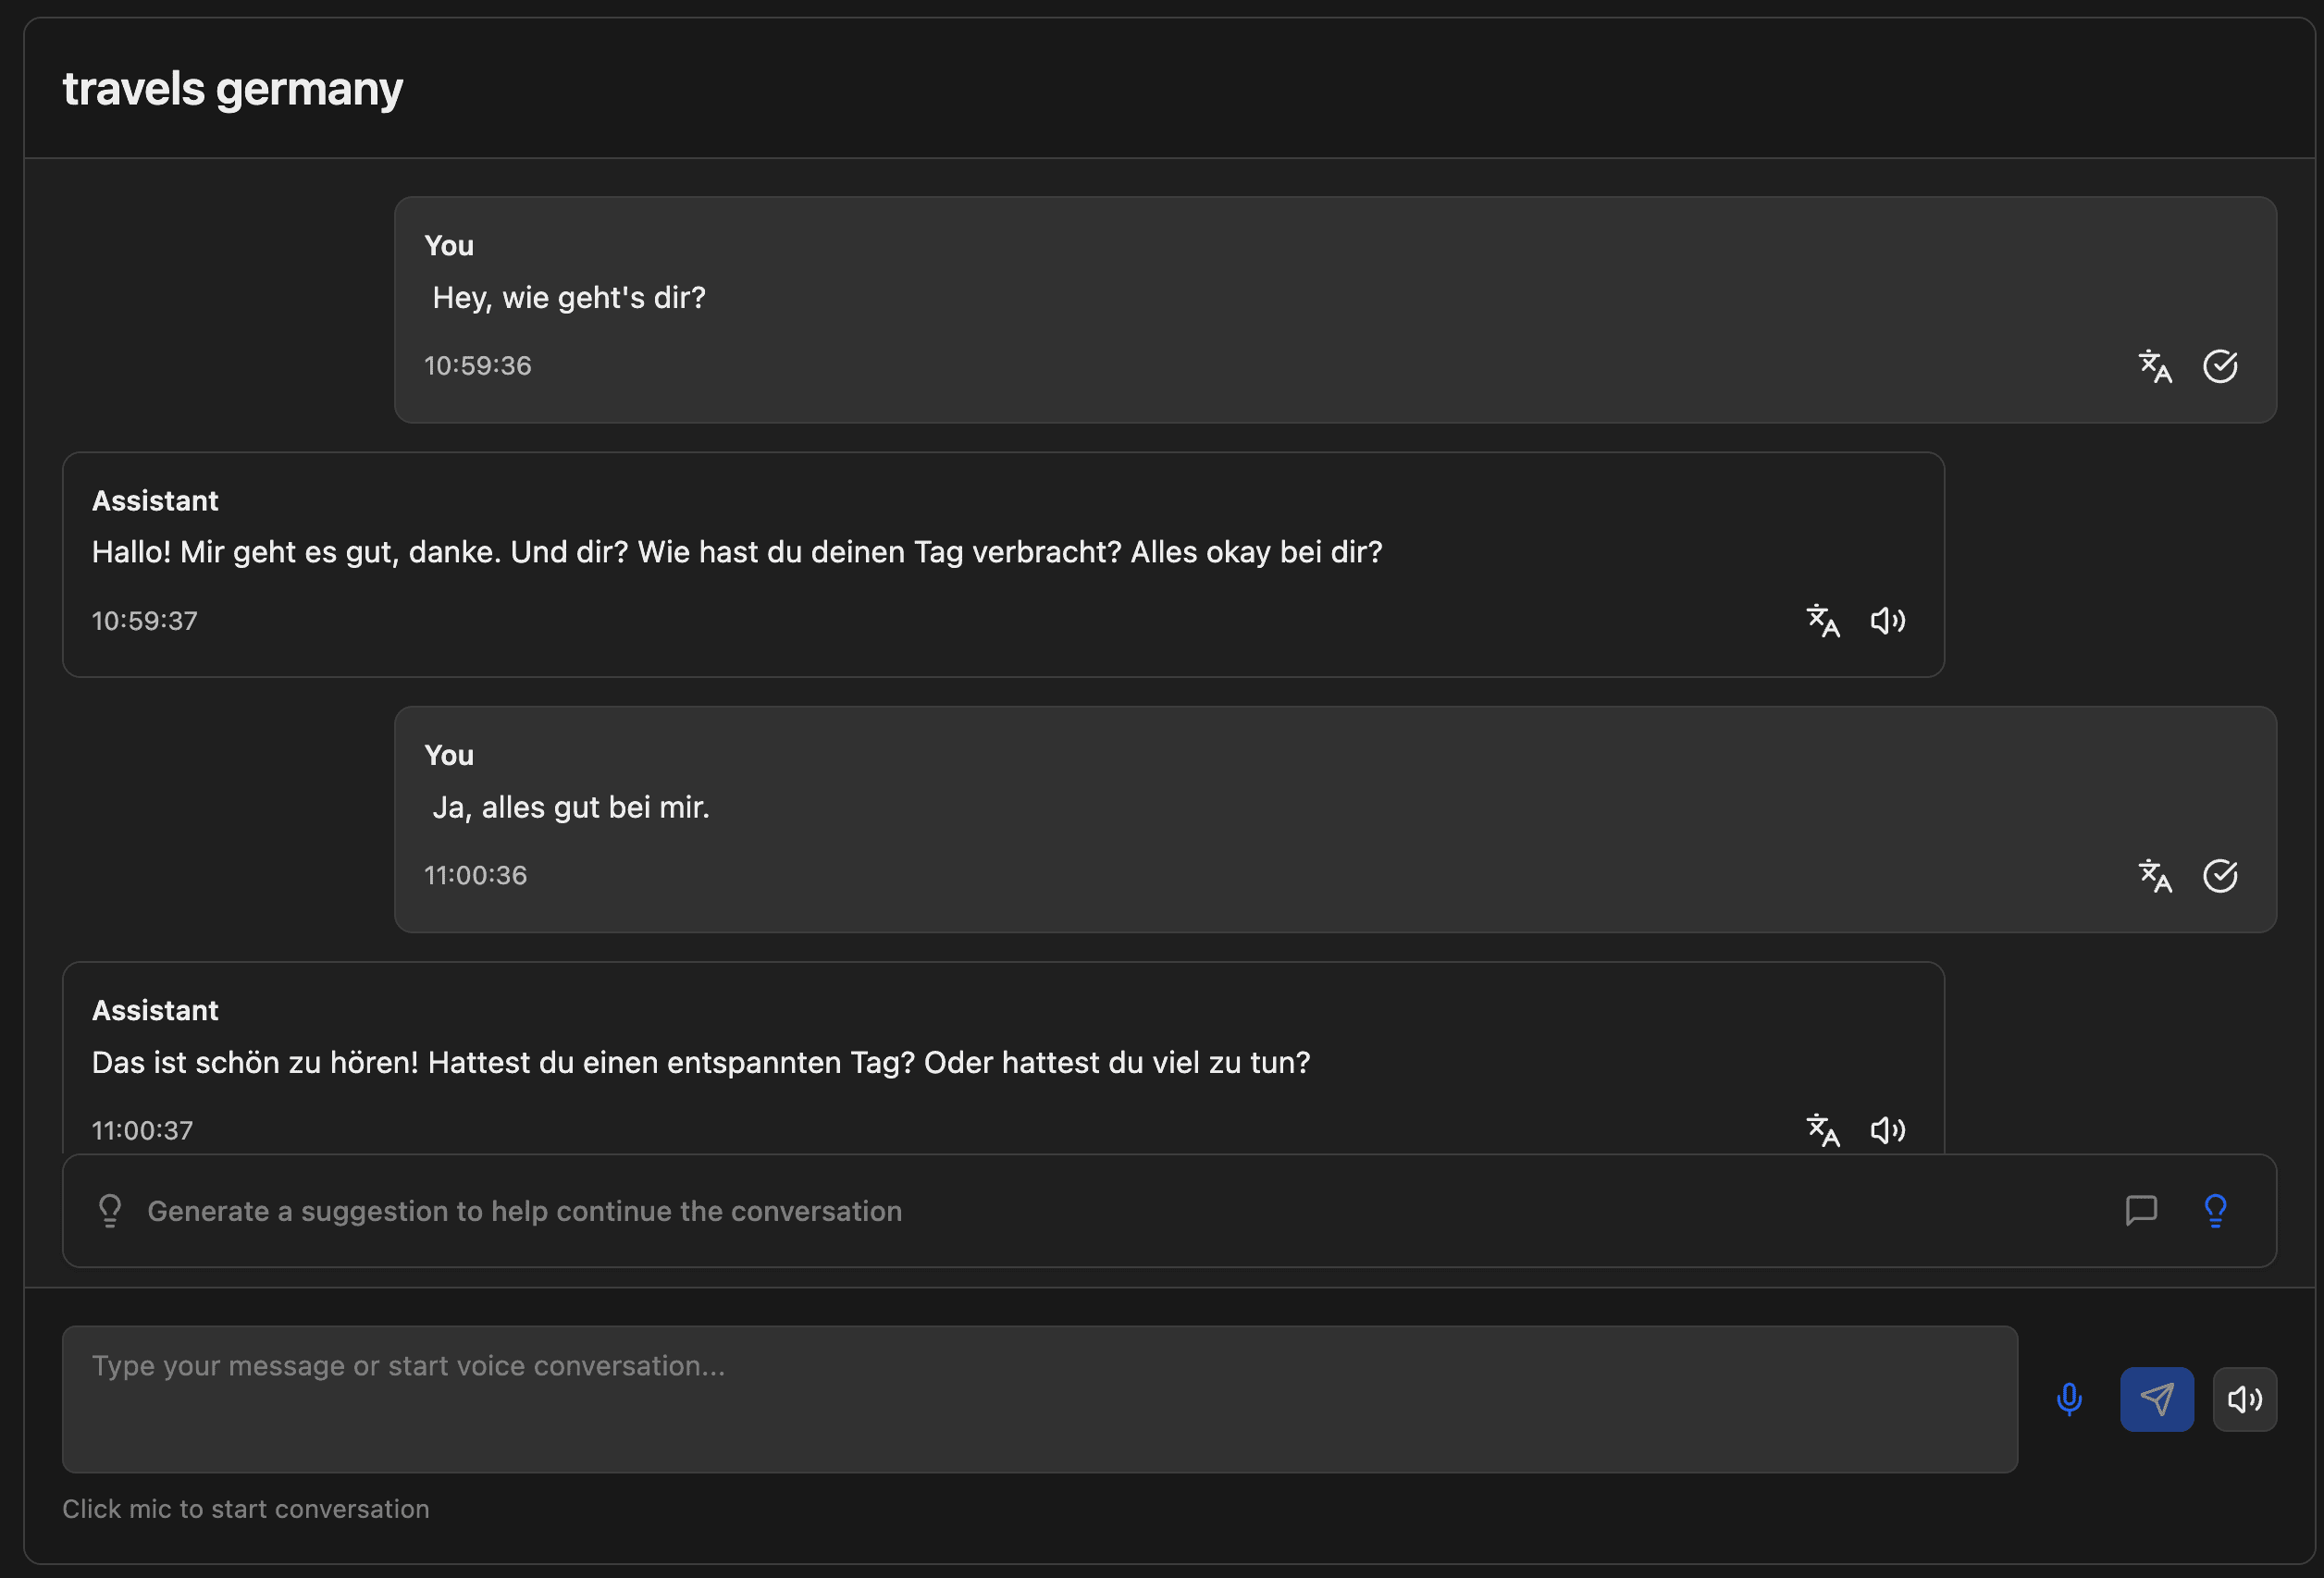Check grammar on "Ja, alles gut bei mir."
2324x1578 pixels.
point(2221,876)
